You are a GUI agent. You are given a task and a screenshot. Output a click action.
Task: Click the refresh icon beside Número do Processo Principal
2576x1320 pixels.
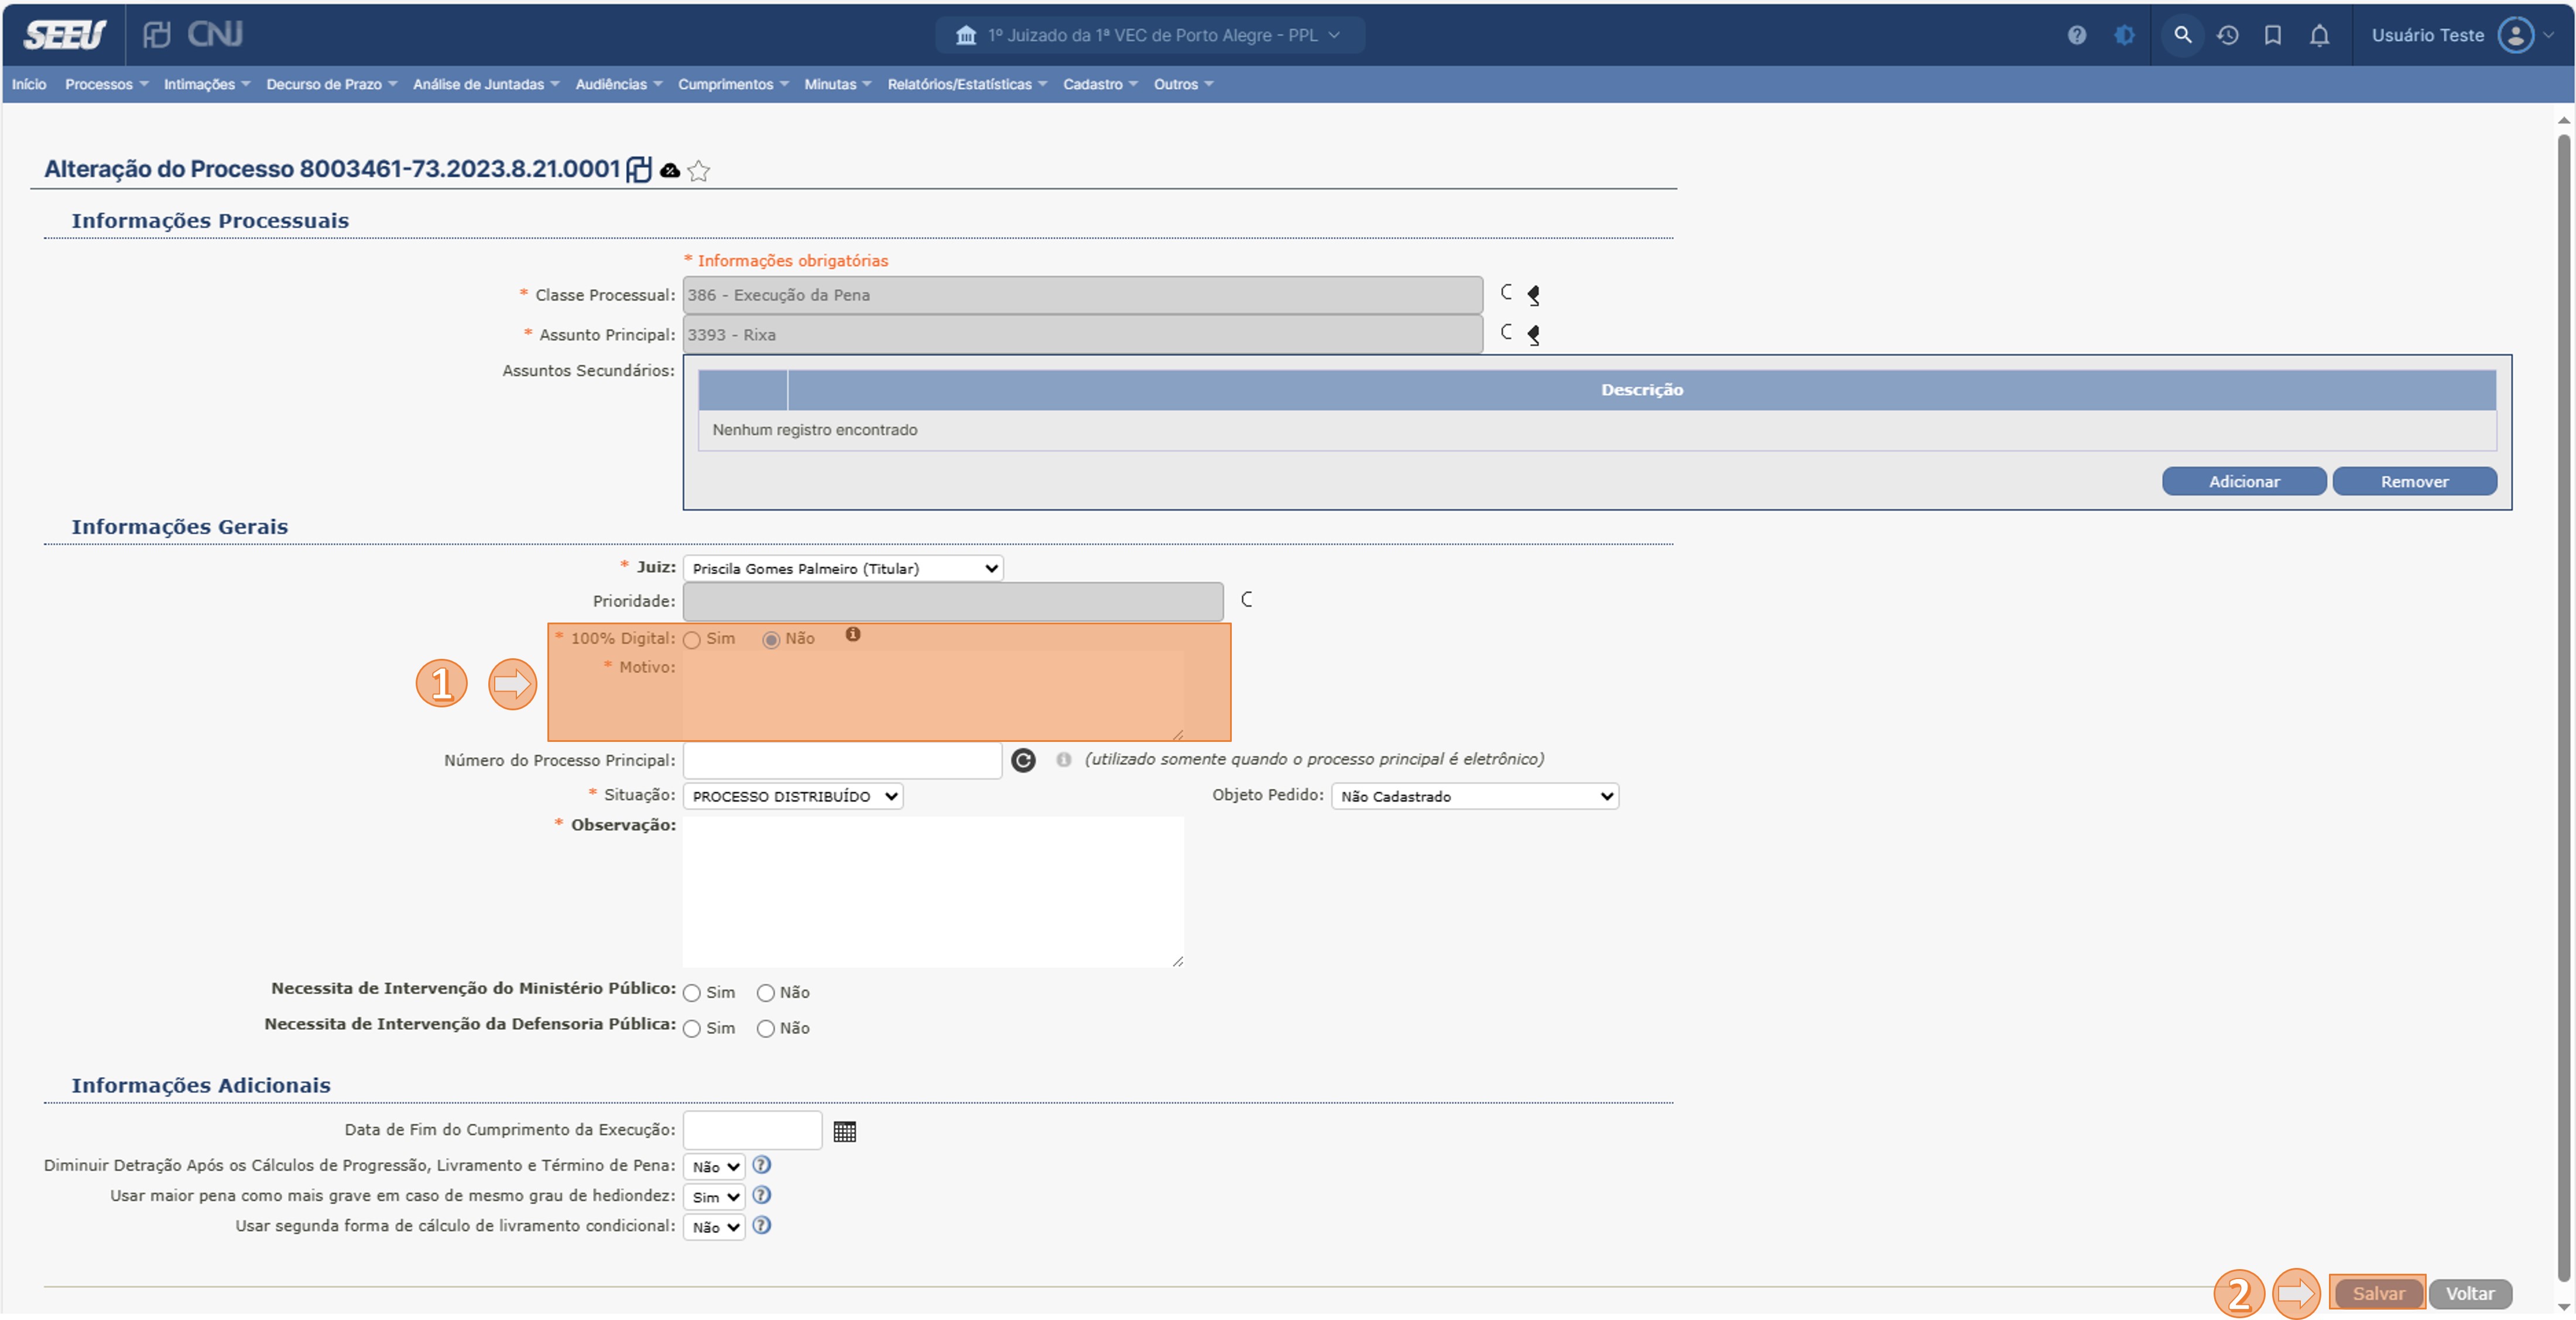tap(1023, 761)
